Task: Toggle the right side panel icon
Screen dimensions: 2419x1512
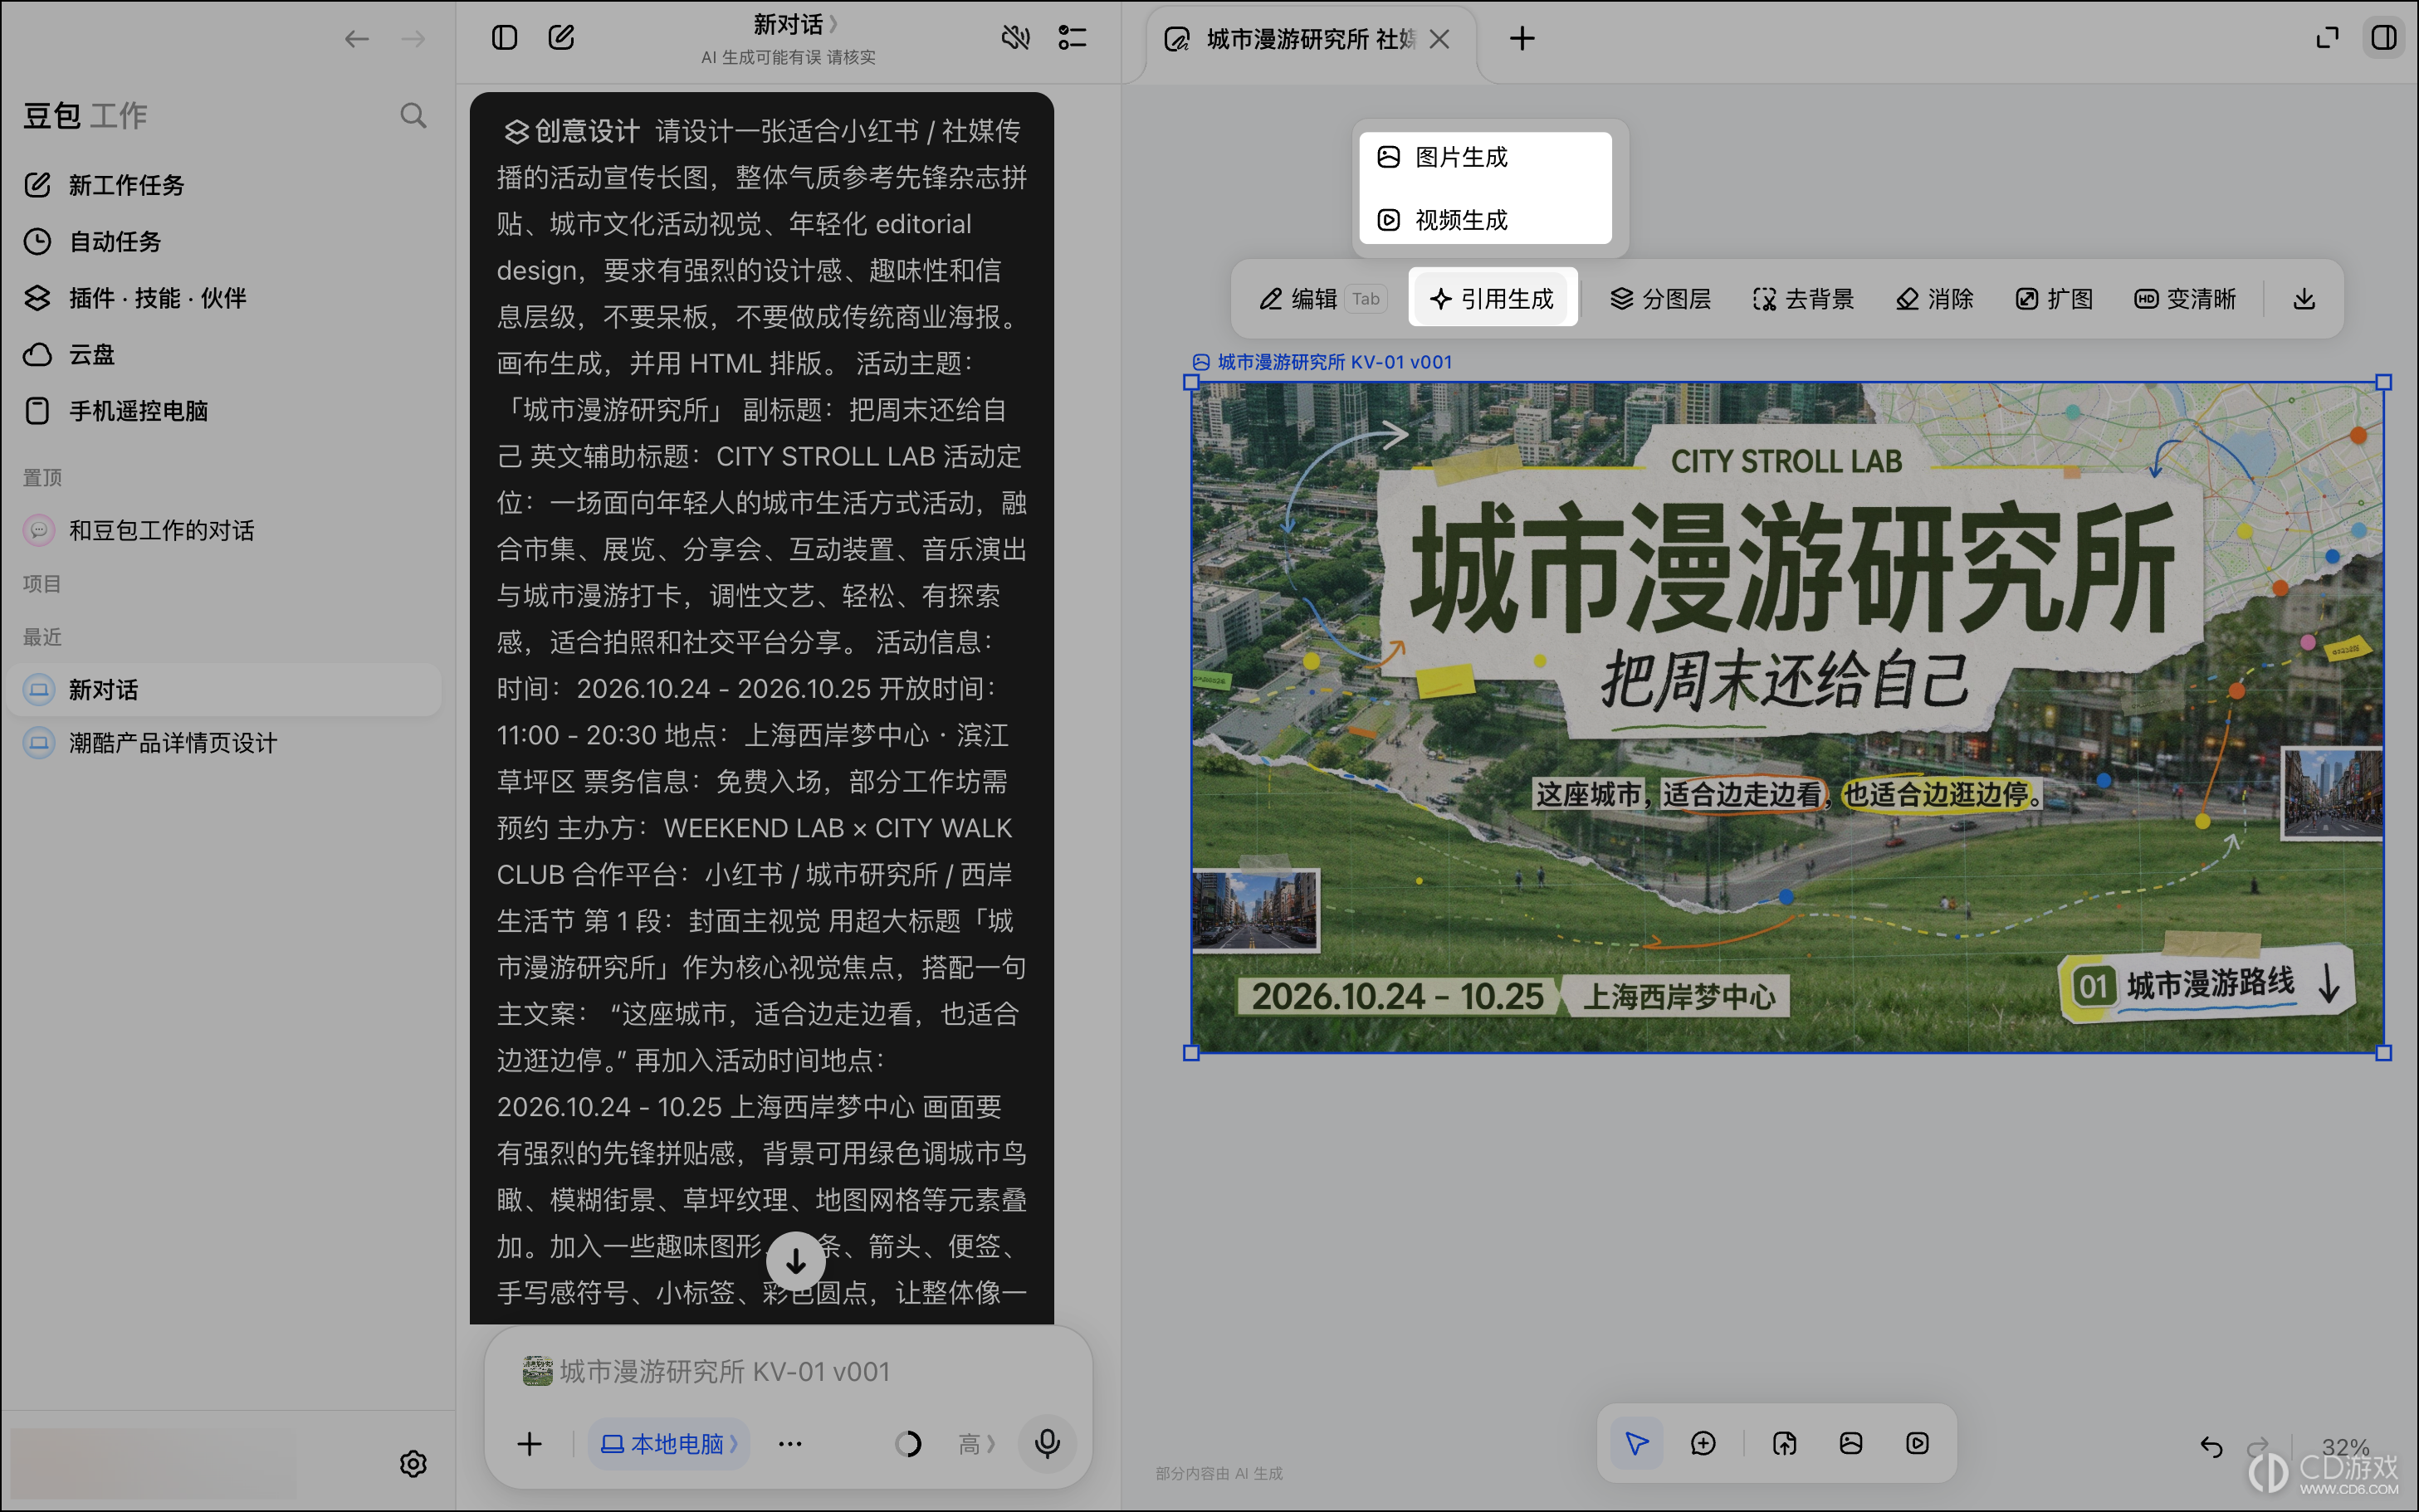Action: [x=2384, y=38]
